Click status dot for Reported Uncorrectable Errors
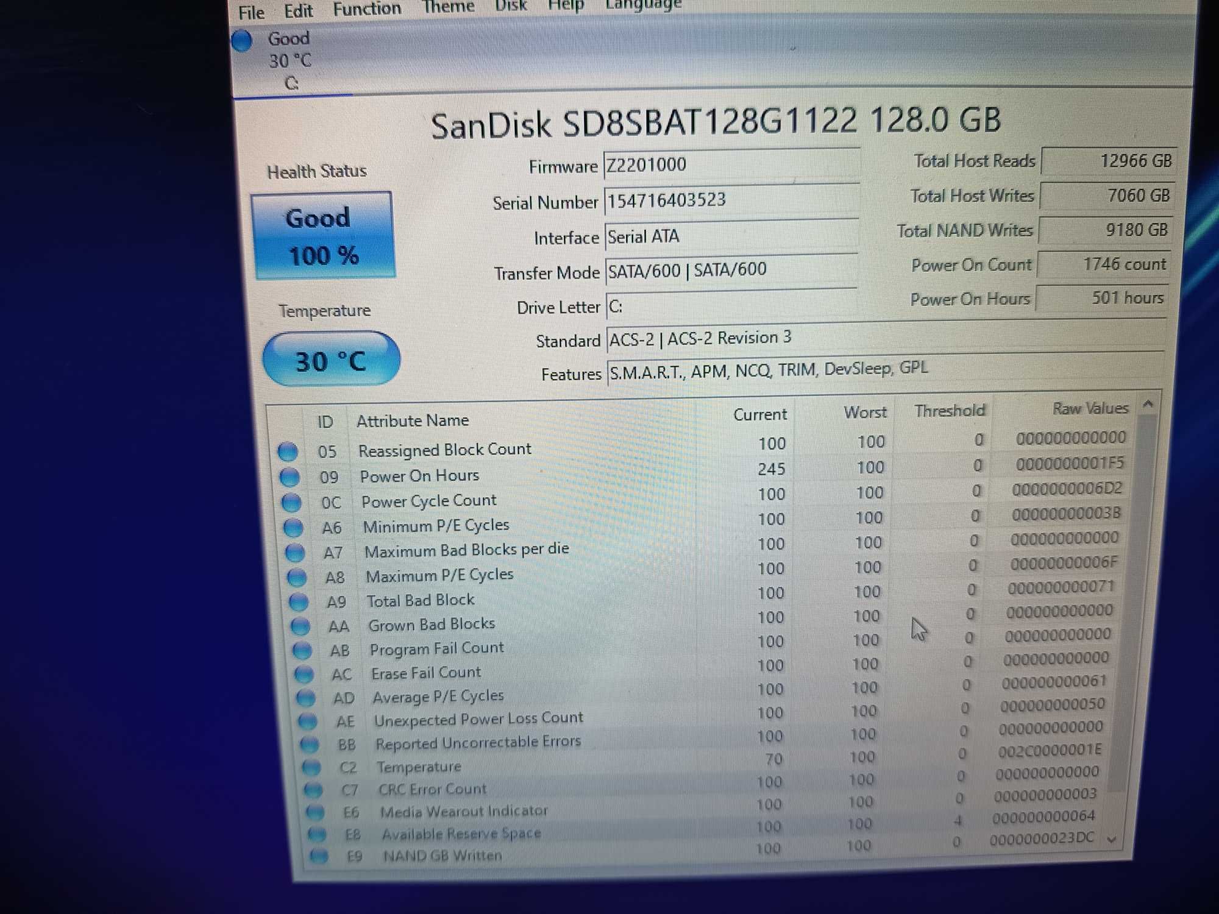Viewport: 1219px width, 914px height. [310, 745]
